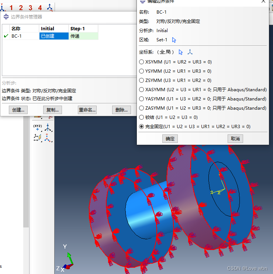Select the datum axis tool
Viewport: 273px width, 274px height.
48,128
